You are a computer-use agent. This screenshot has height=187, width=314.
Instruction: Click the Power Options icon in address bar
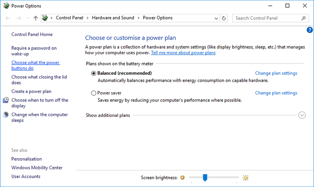[45, 18]
